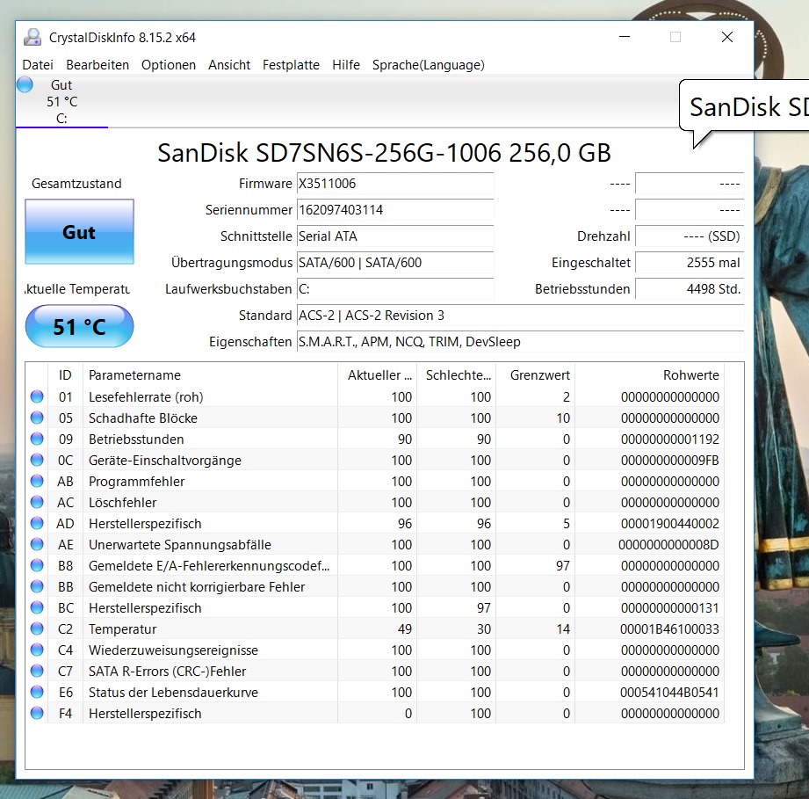Click the Eigenschaften field with S.M.A.R.T.
Screen dimensions: 809x799
(521, 342)
